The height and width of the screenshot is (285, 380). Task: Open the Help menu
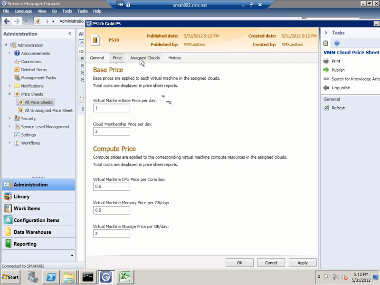point(97,11)
